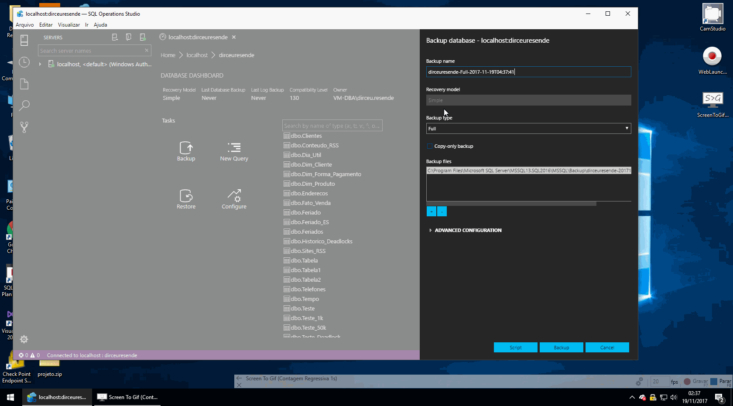Switch to Screen To Gif taskbar button
The height and width of the screenshot is (406, 733).
[127, 397]
